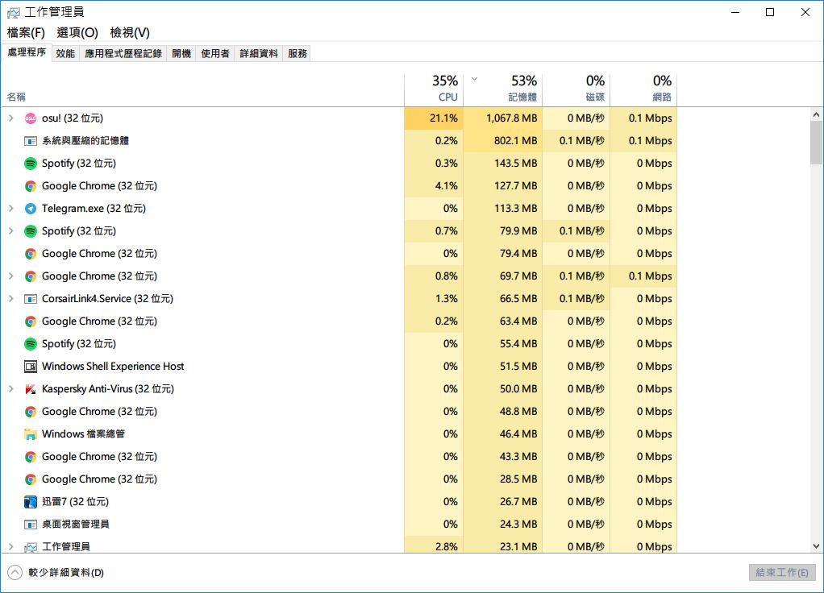Viewport: 824px width, 593px height.
Task: Expand the osu! process group
Action: [11, 118]
